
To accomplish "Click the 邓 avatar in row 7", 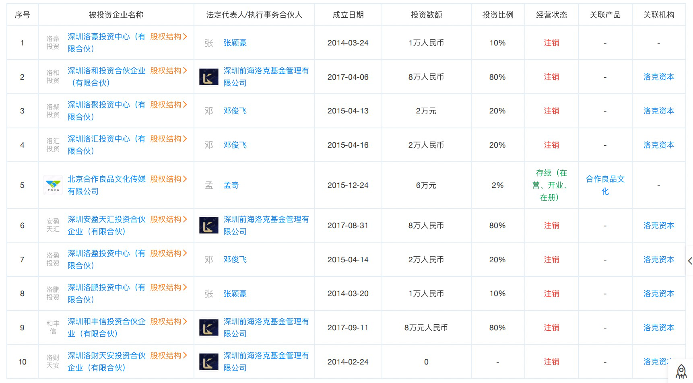I will pyautogui.click(x=209, y=260).
